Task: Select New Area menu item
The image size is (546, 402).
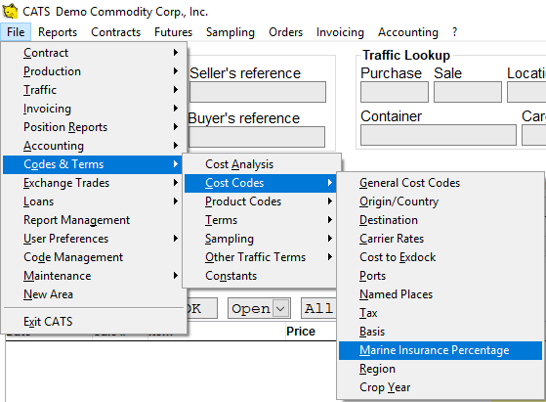Action: click(92, 294)
